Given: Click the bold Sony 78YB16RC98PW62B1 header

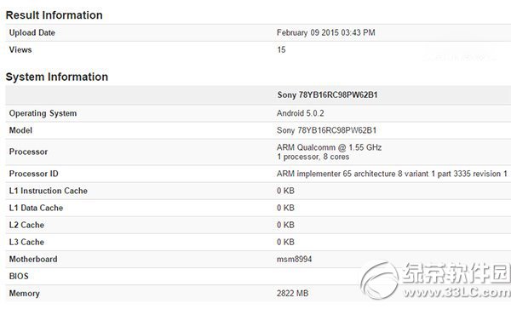Looking at the screenshot, I should [327, 95].
